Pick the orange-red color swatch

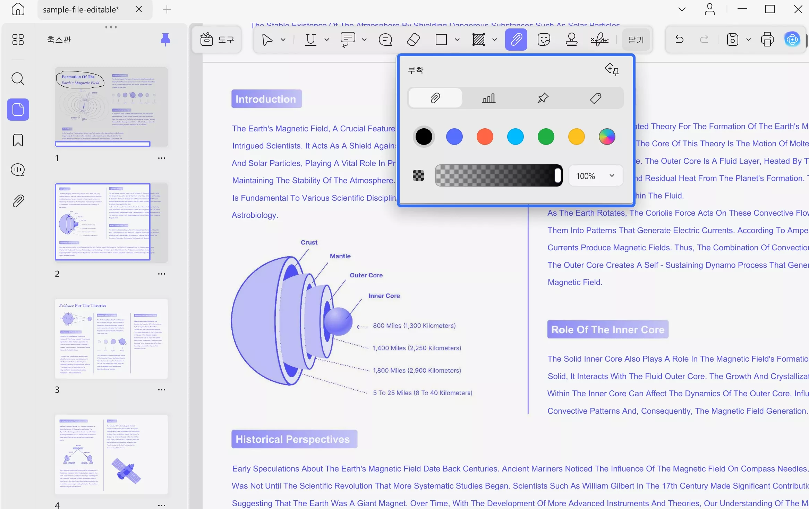[x=485, y=137]
